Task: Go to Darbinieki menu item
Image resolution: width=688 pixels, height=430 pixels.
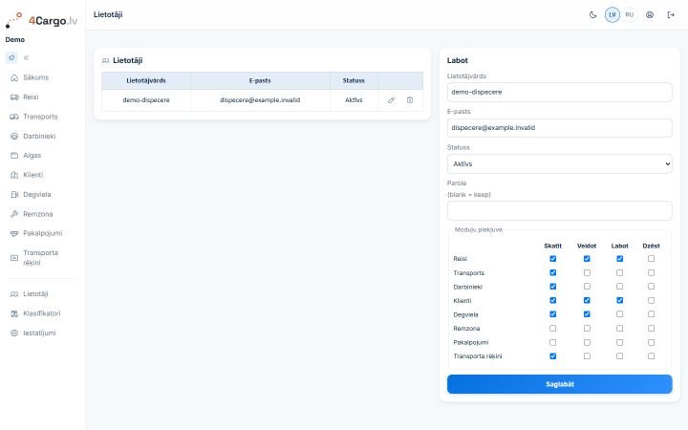Action: pyautogui.click(x=39, y=136)
